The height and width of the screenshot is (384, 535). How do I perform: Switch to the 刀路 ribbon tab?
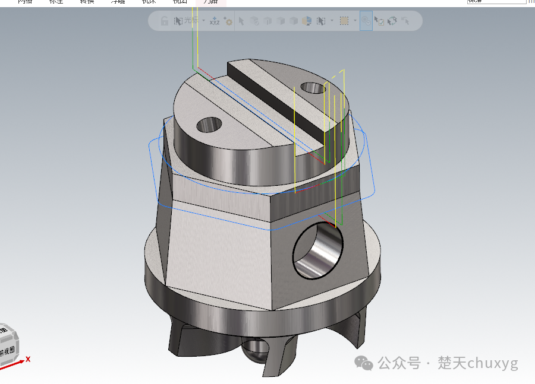point(210,2)
